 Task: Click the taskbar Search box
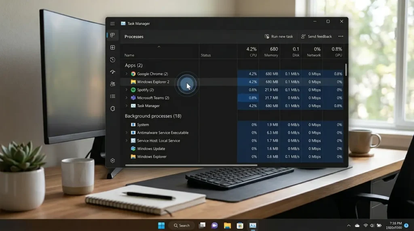[x=182, y=225]
